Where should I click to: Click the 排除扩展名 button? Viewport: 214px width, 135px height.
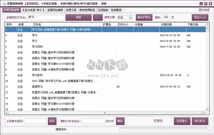tap(144, 17)
